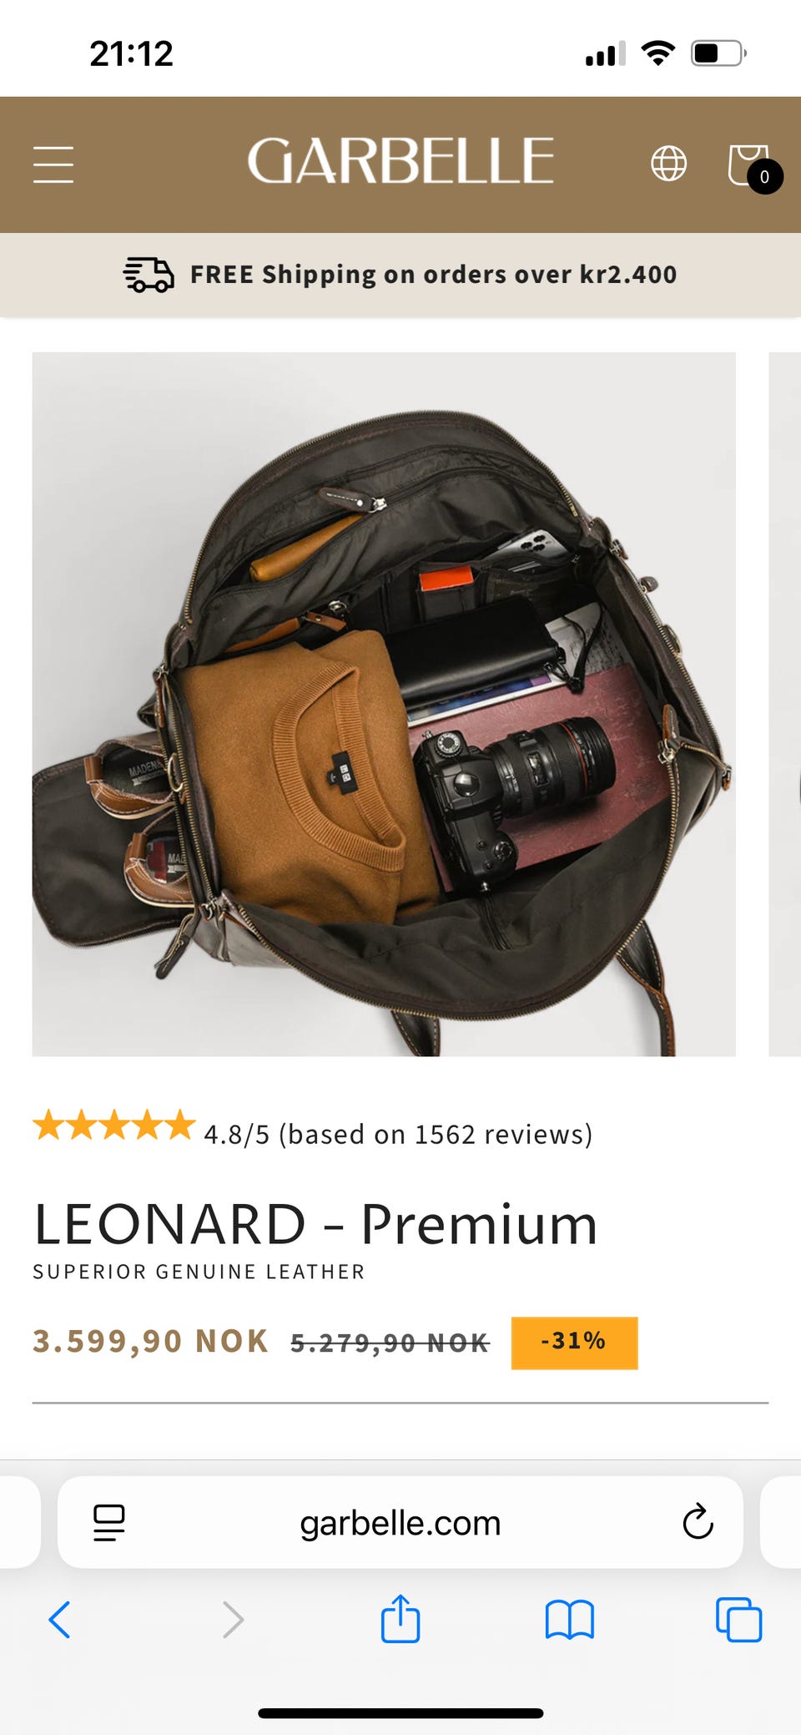This screenshot has height=1735, width=801.
Task: Open the star rating reviews
Action: [113, 1125]
